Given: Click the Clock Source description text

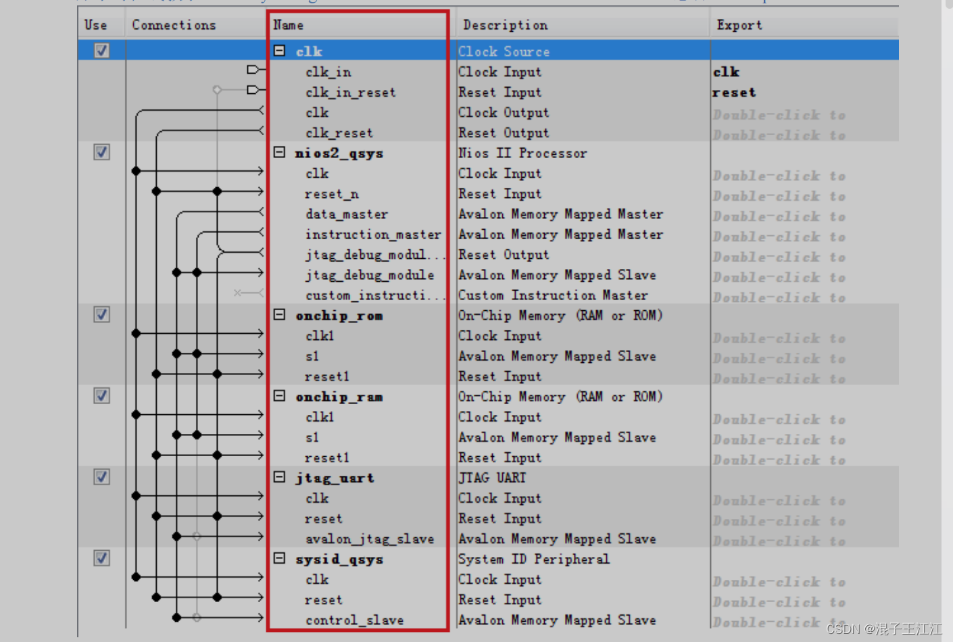Looking at the screenshot, I should pyautogui.click(x=504, y=51).
